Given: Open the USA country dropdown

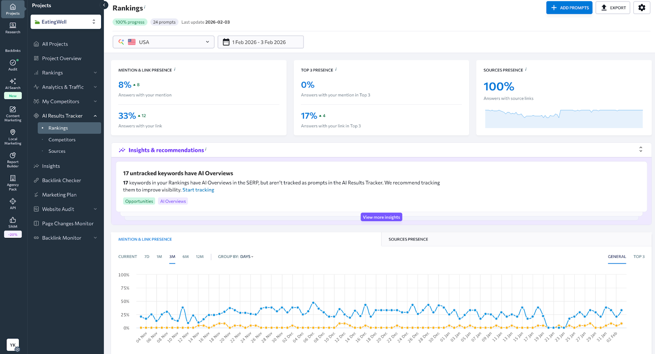Looking at the screenshot, I should (163, 42).
